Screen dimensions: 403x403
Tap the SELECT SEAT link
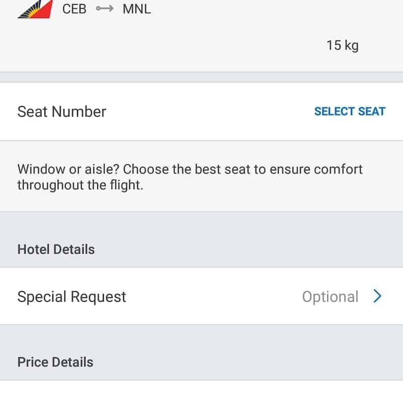pos(350,112)
